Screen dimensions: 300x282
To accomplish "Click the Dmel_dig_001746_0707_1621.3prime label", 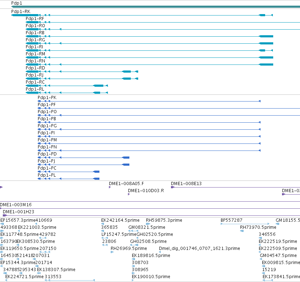I will coord(200,249).
